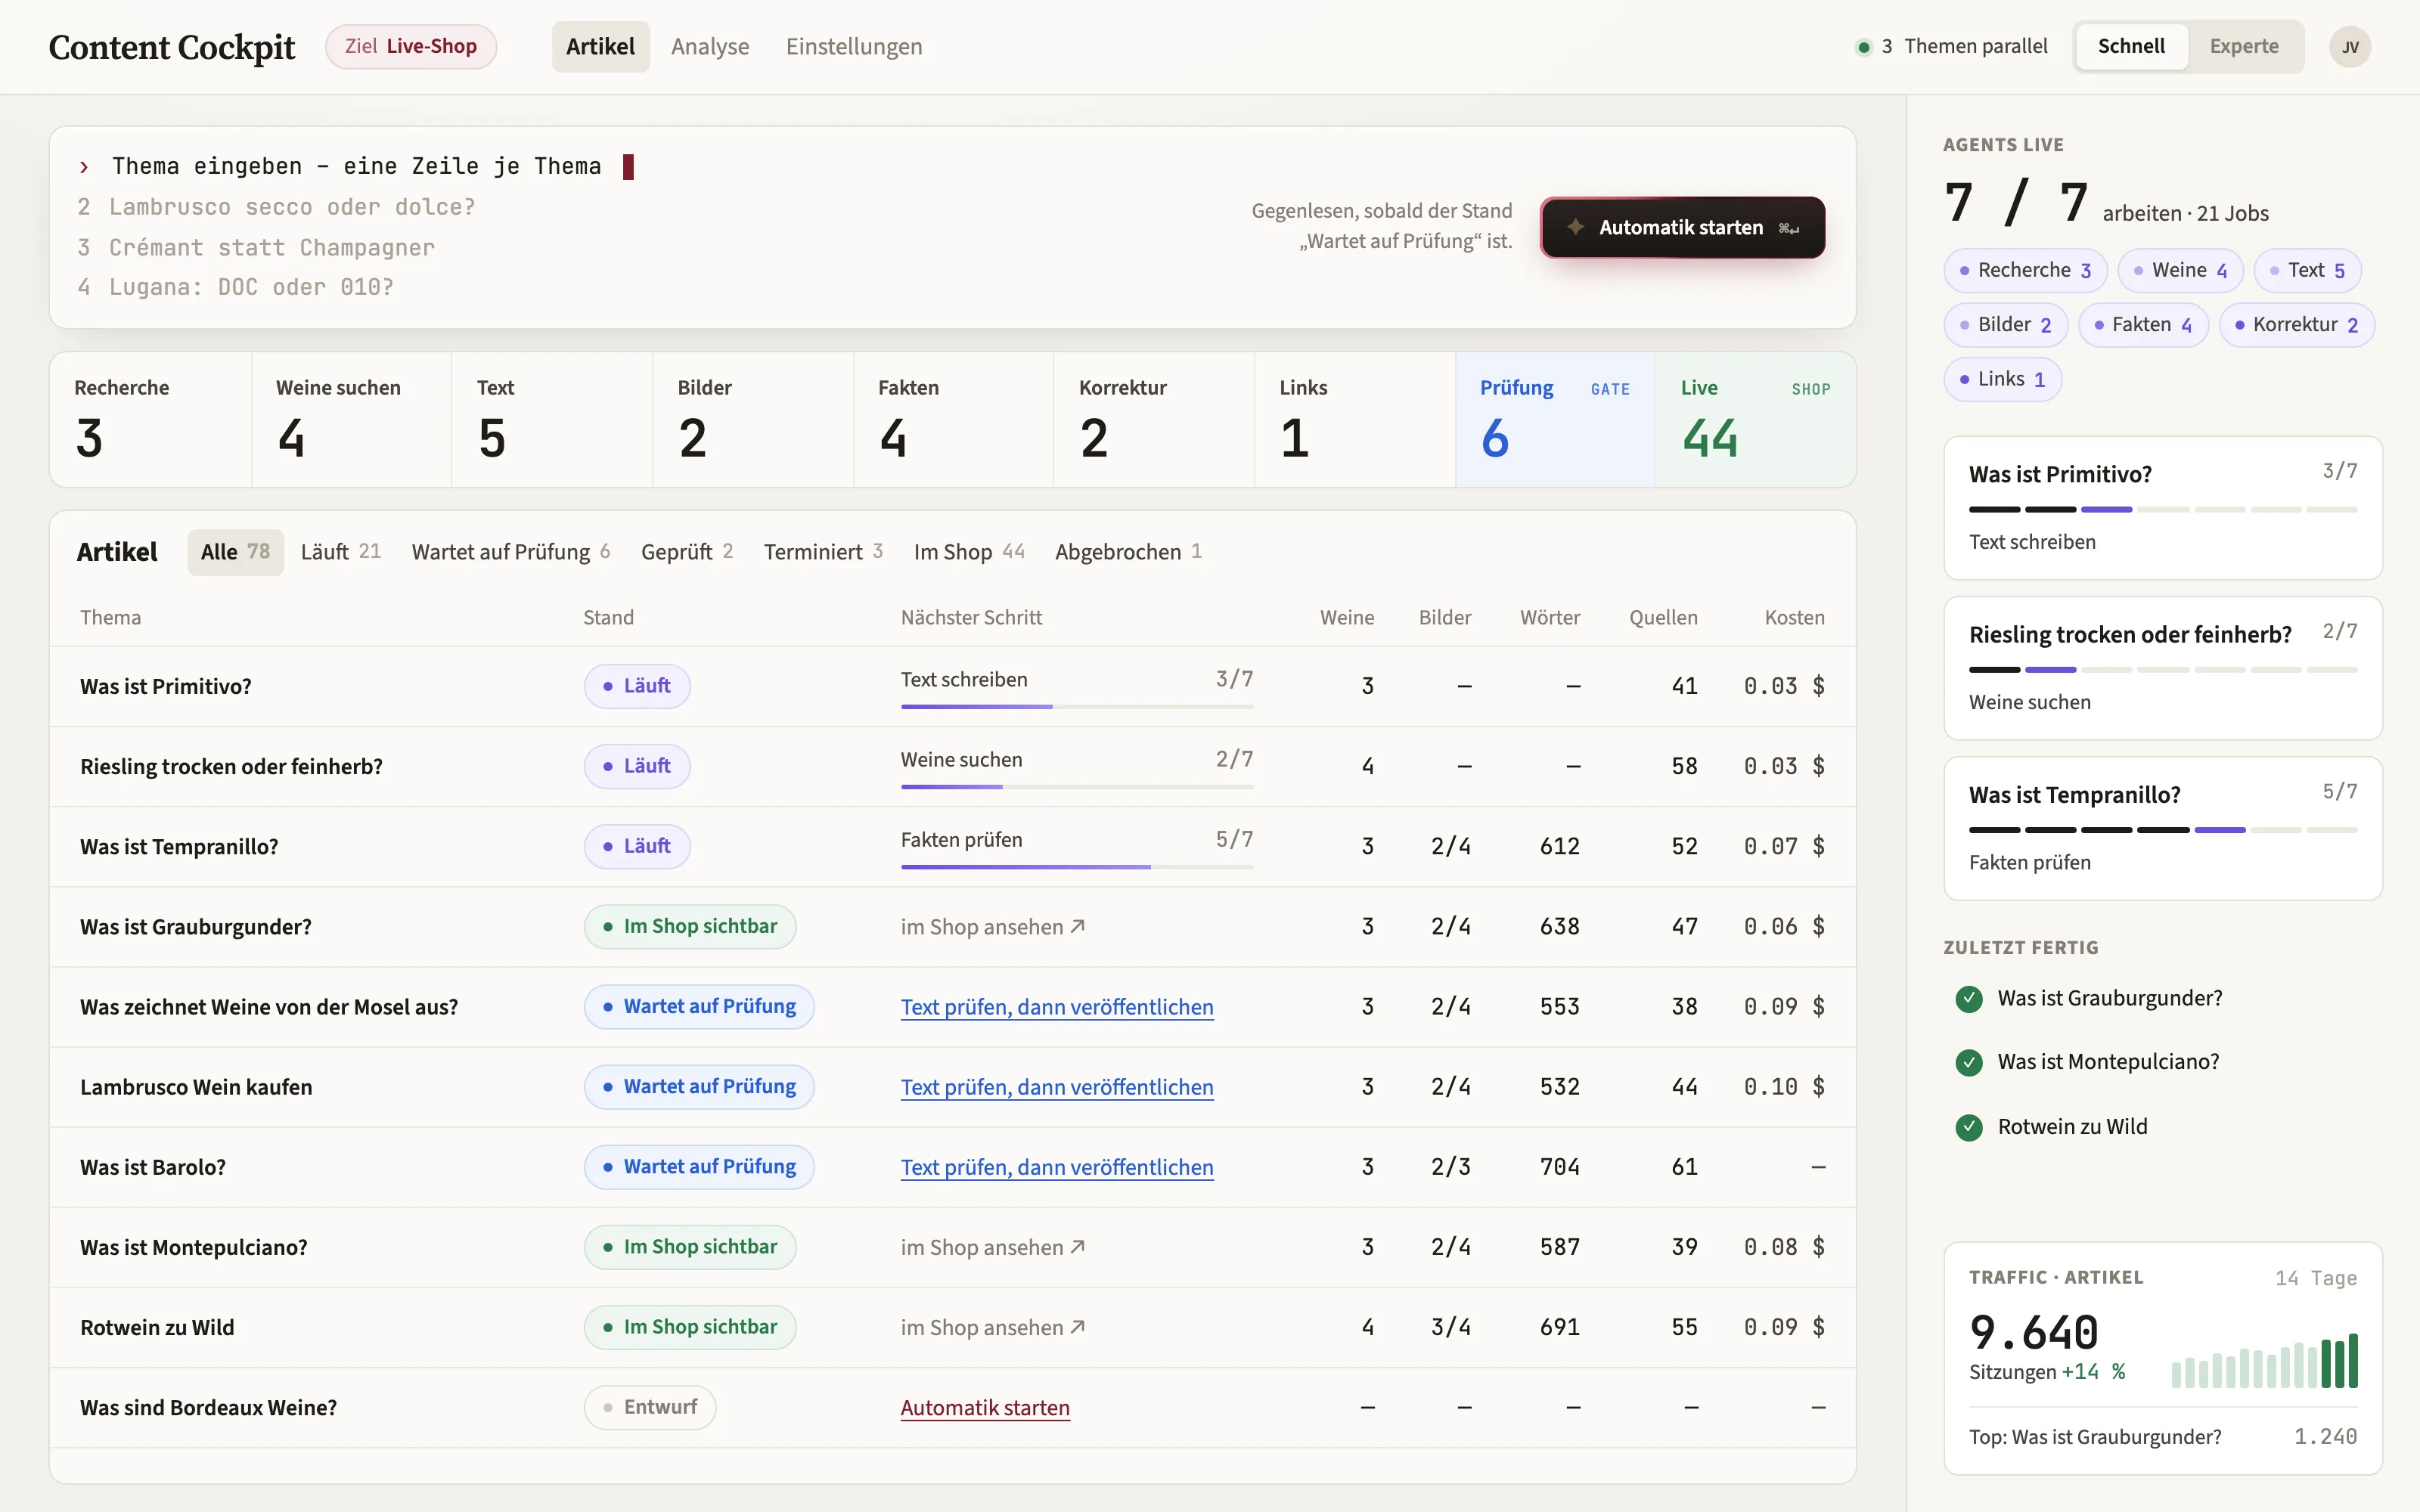Screen dimensions: 2420x1512
Task: Click the Thema column header
Action: [x=110, y=618]
